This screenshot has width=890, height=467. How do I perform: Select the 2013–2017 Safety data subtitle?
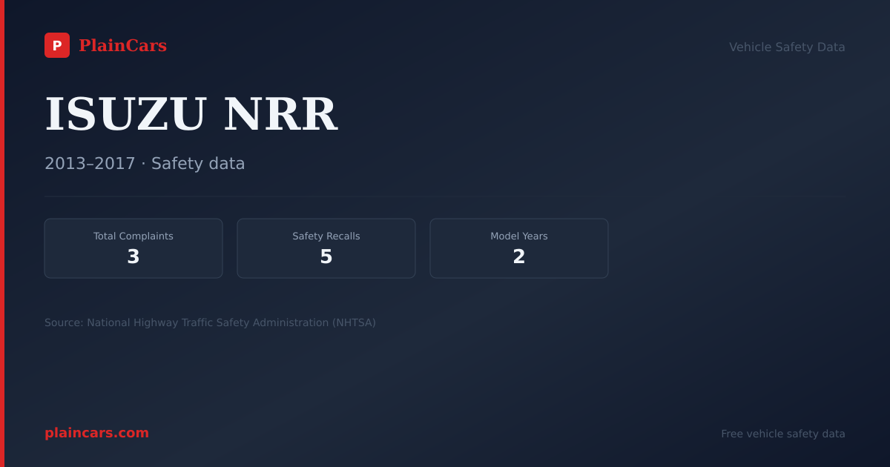tap(145, 164)
